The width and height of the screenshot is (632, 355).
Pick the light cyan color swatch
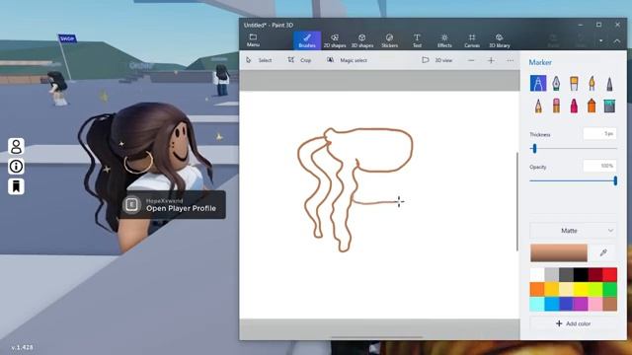[537, 304]
